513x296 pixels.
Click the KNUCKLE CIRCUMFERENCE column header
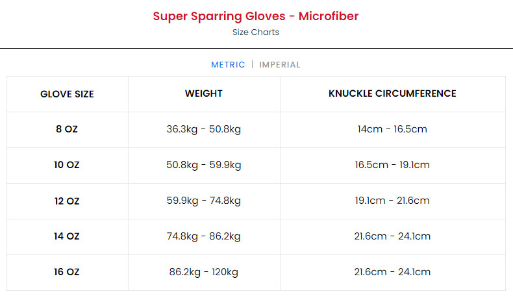(392, 93)
